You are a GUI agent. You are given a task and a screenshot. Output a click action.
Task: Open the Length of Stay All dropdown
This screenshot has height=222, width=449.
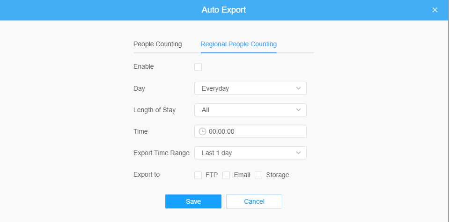(250, 110)
